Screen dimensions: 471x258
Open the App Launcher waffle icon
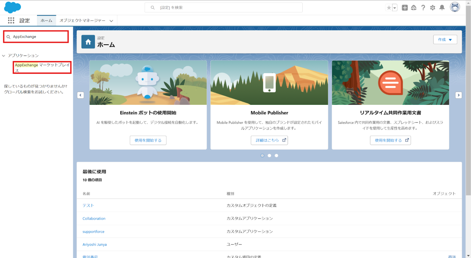pos(11,20)
